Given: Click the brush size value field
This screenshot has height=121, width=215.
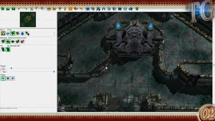Looking at the screenshot, I should 3,68.
